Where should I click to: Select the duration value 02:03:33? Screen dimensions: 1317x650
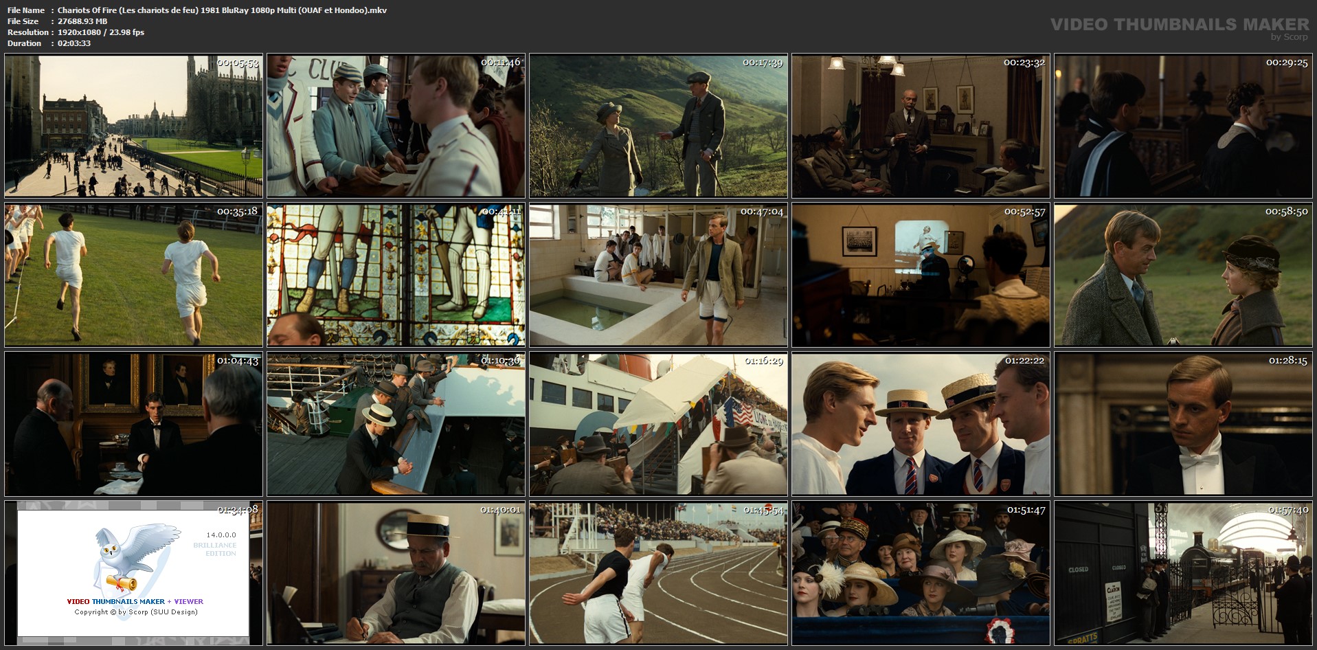coord(74,43)
